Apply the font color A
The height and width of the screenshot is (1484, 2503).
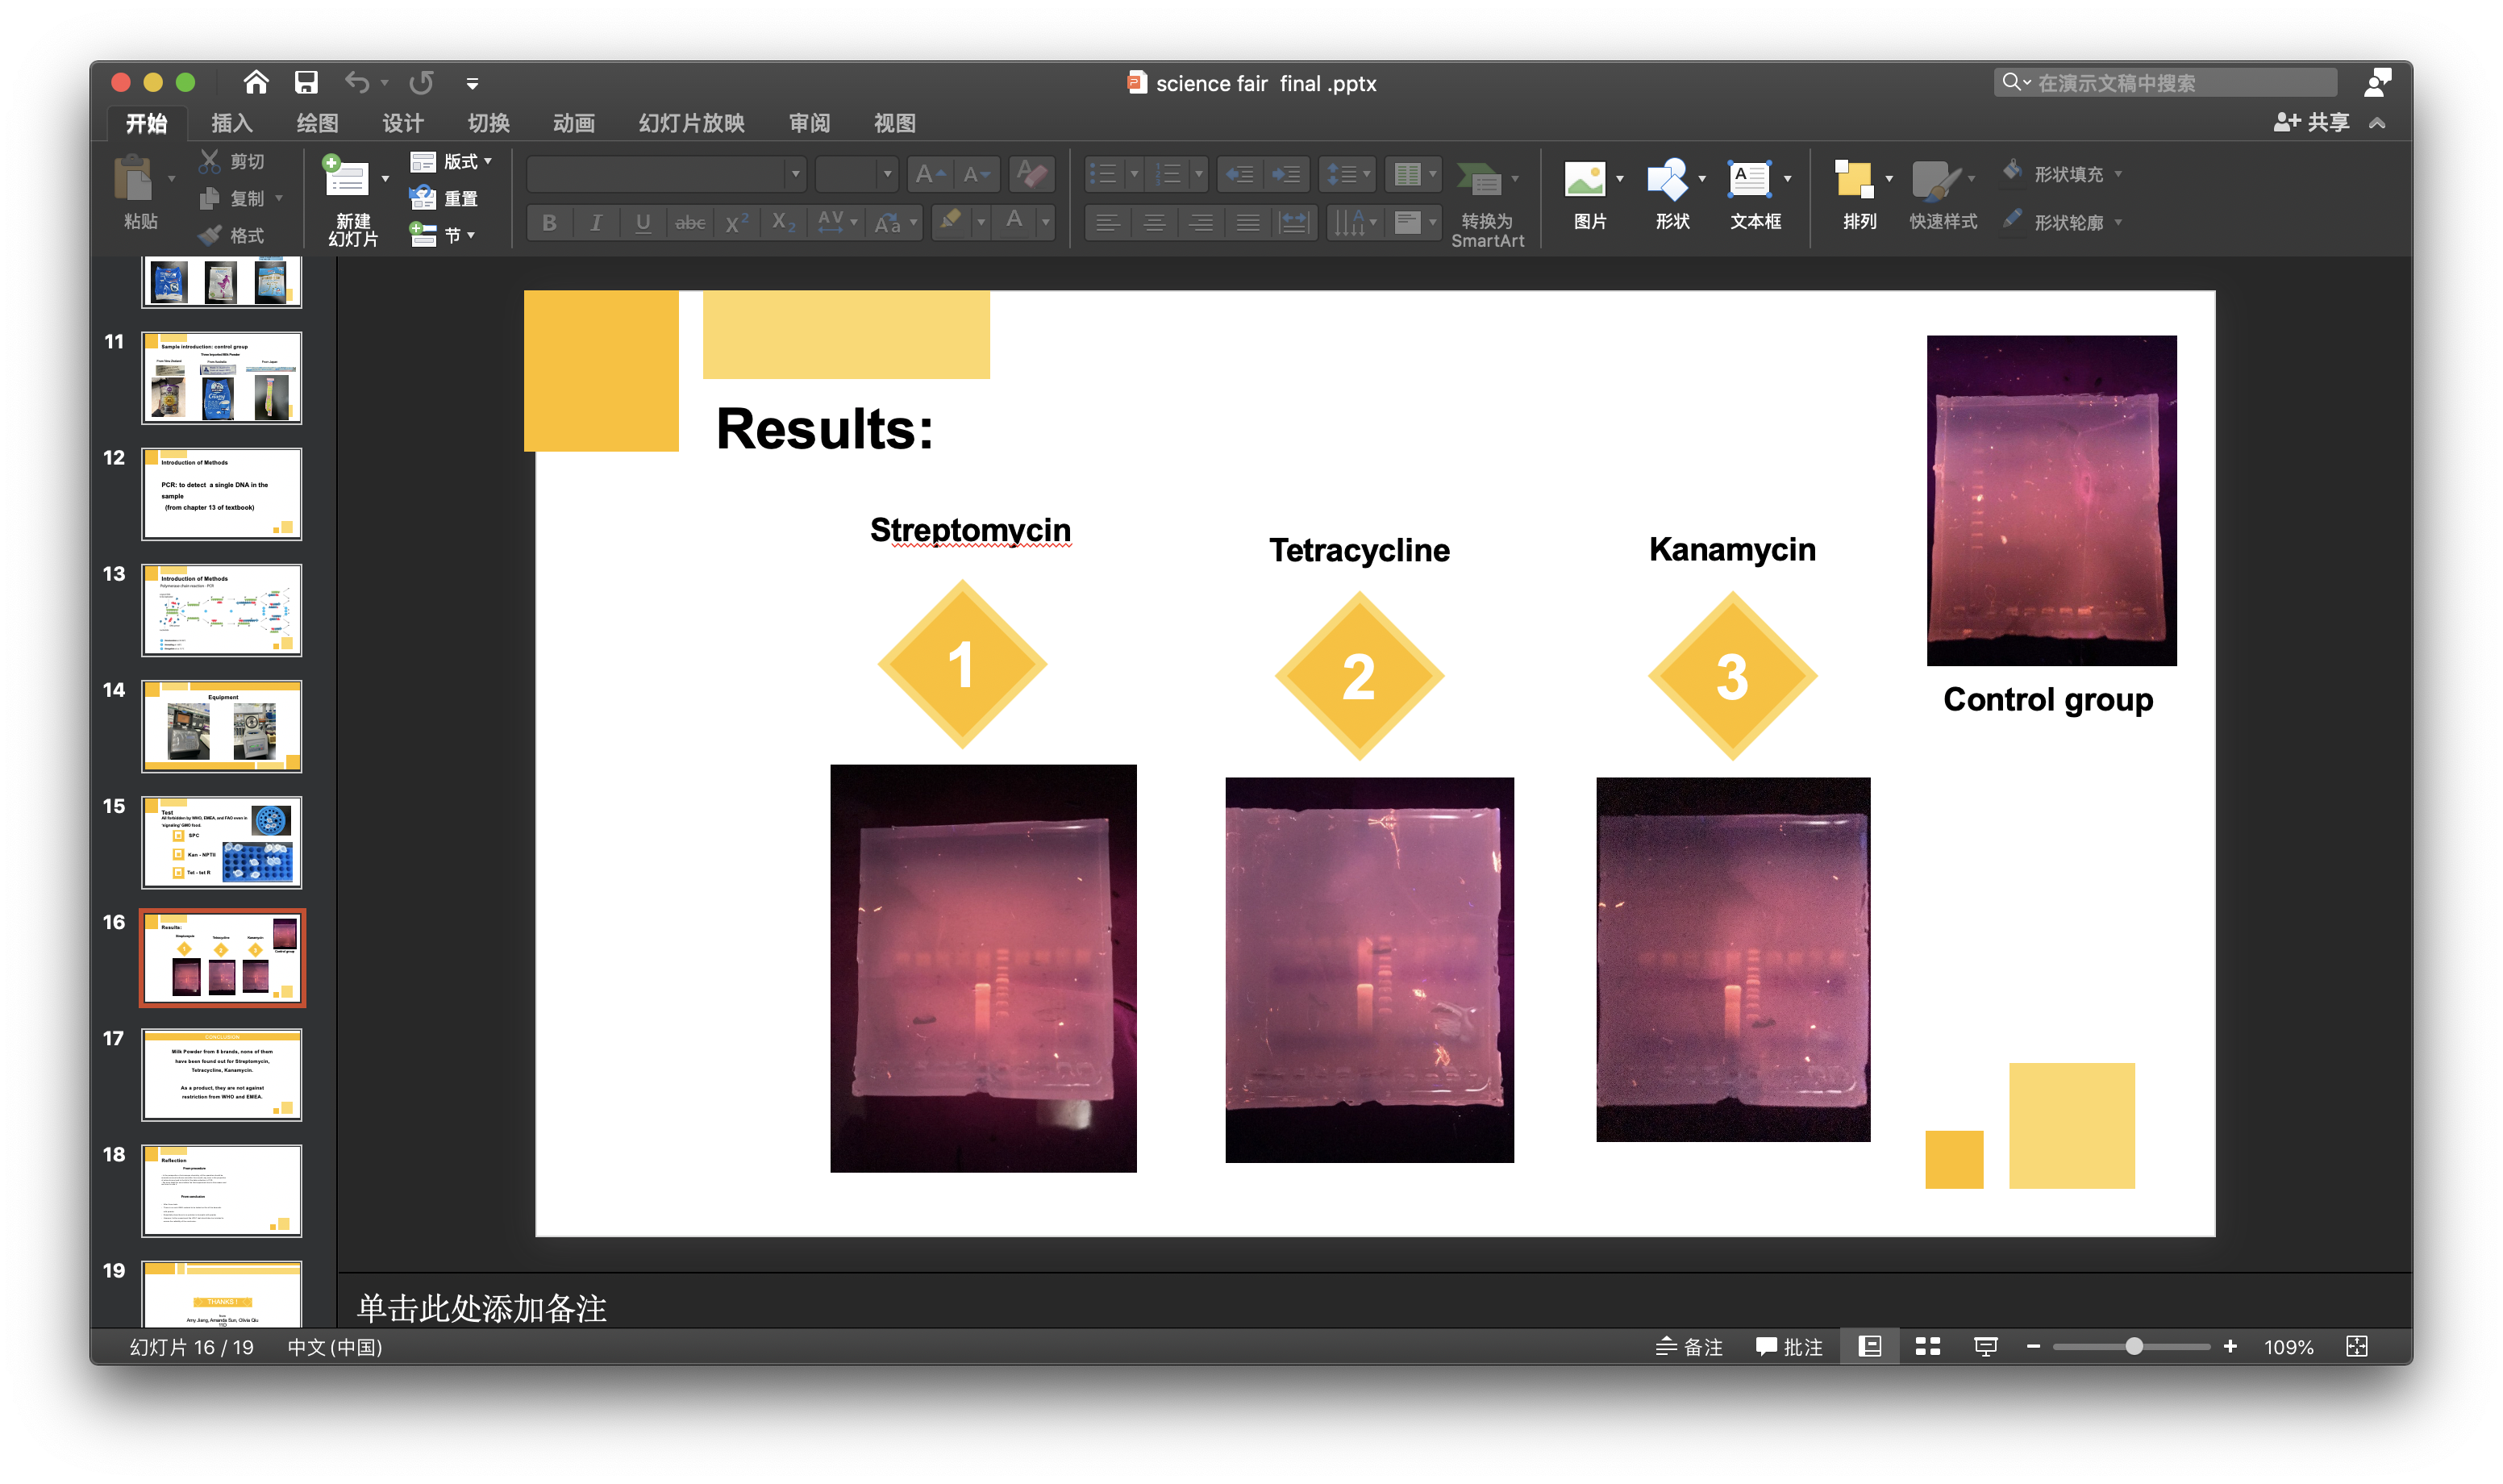point(1015,220)
